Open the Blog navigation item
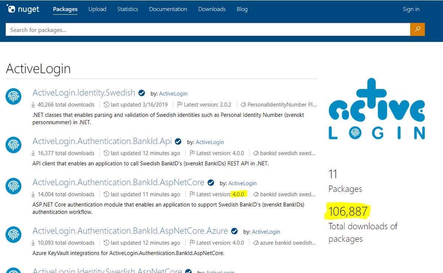This screenshot has height=273, width=443. [x=242, y=9]
